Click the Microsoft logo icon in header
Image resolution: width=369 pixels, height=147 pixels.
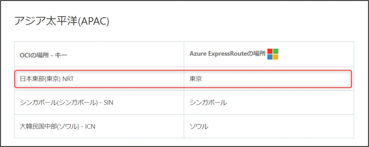coord(273,54)
